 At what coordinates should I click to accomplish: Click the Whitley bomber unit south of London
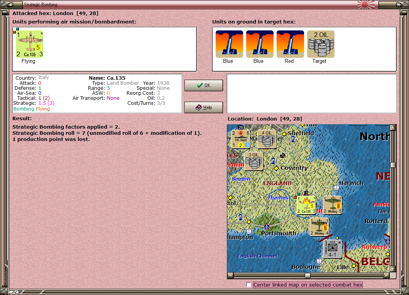[x=319, y=227]
